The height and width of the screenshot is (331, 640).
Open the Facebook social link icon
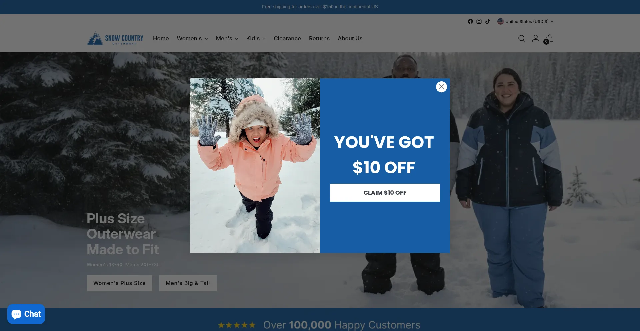point(470,21)
